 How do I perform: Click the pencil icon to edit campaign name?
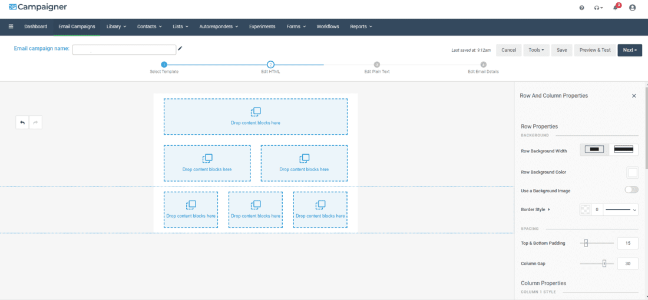click(181, 49)
